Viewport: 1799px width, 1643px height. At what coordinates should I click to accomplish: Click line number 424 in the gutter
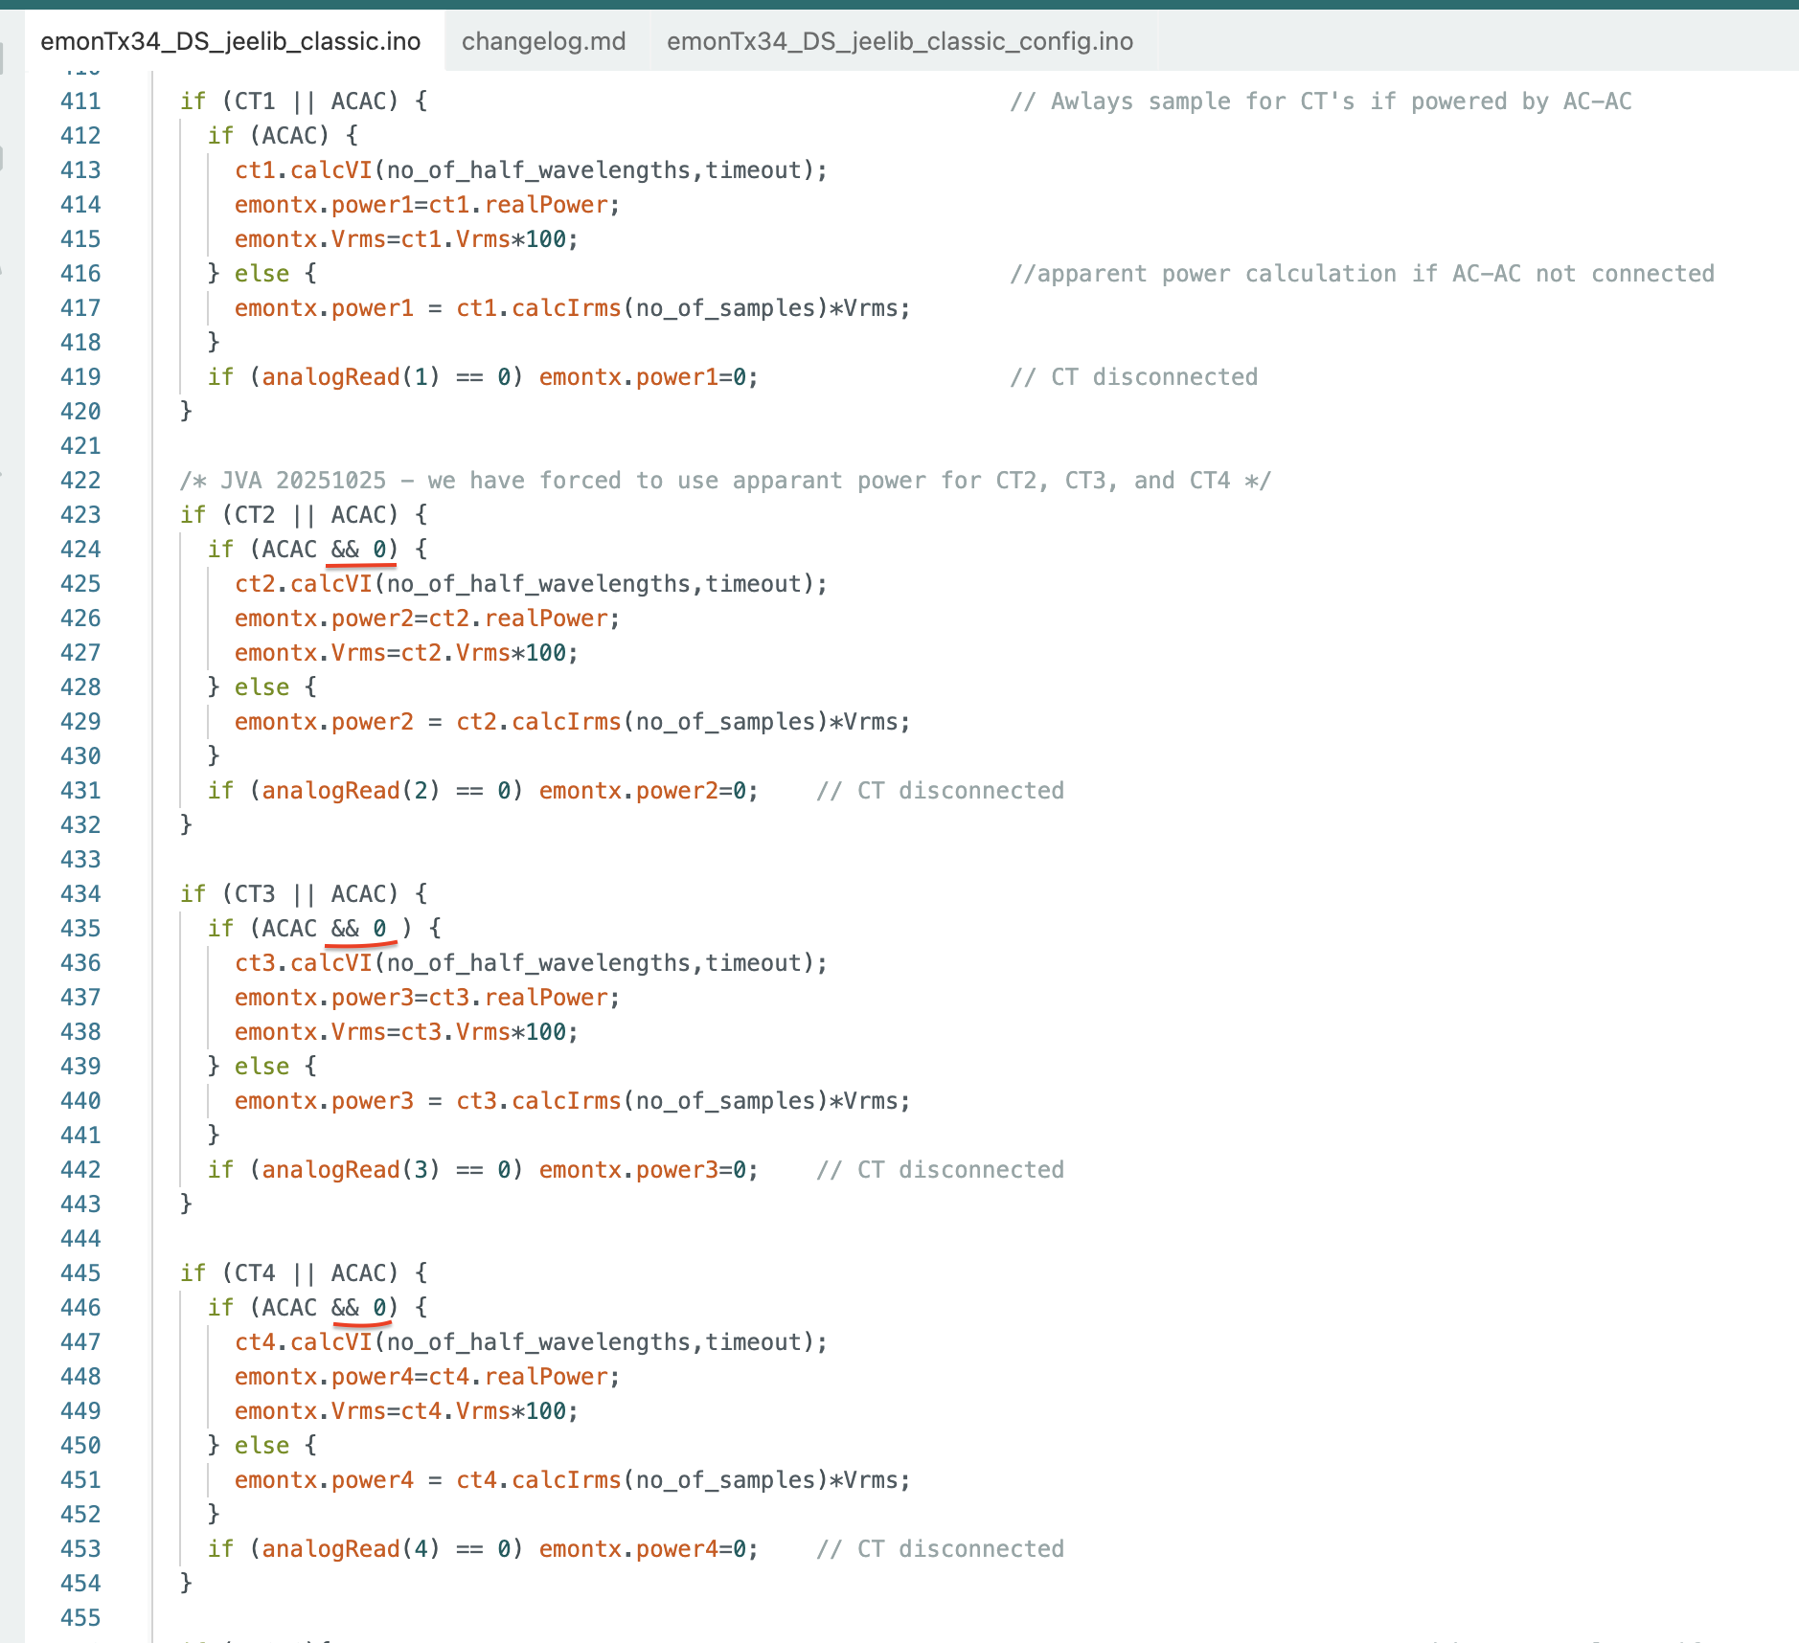(80, 550)
